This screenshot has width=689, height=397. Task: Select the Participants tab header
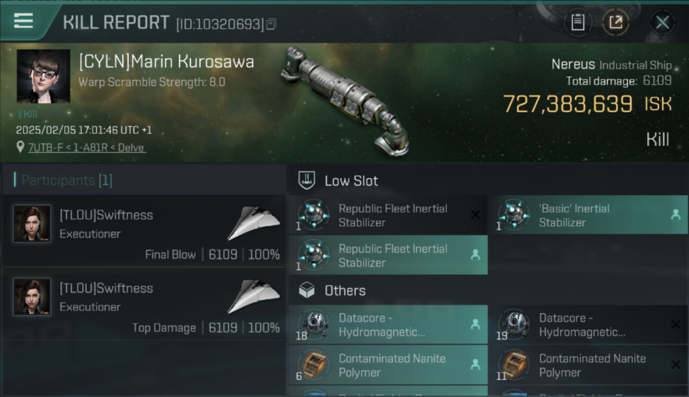[x=66, y=181]
